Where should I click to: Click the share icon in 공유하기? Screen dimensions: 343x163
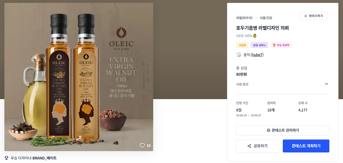(x=249, y=146)
